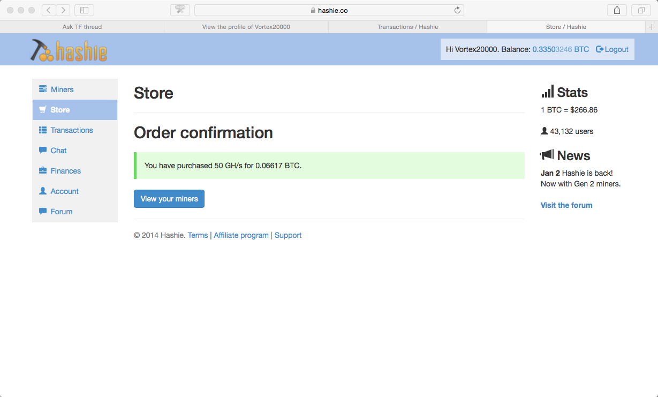Viewport: 658px width, 397px height.
Task: Open the Support link in footer
Action: [x=288, y=235]
